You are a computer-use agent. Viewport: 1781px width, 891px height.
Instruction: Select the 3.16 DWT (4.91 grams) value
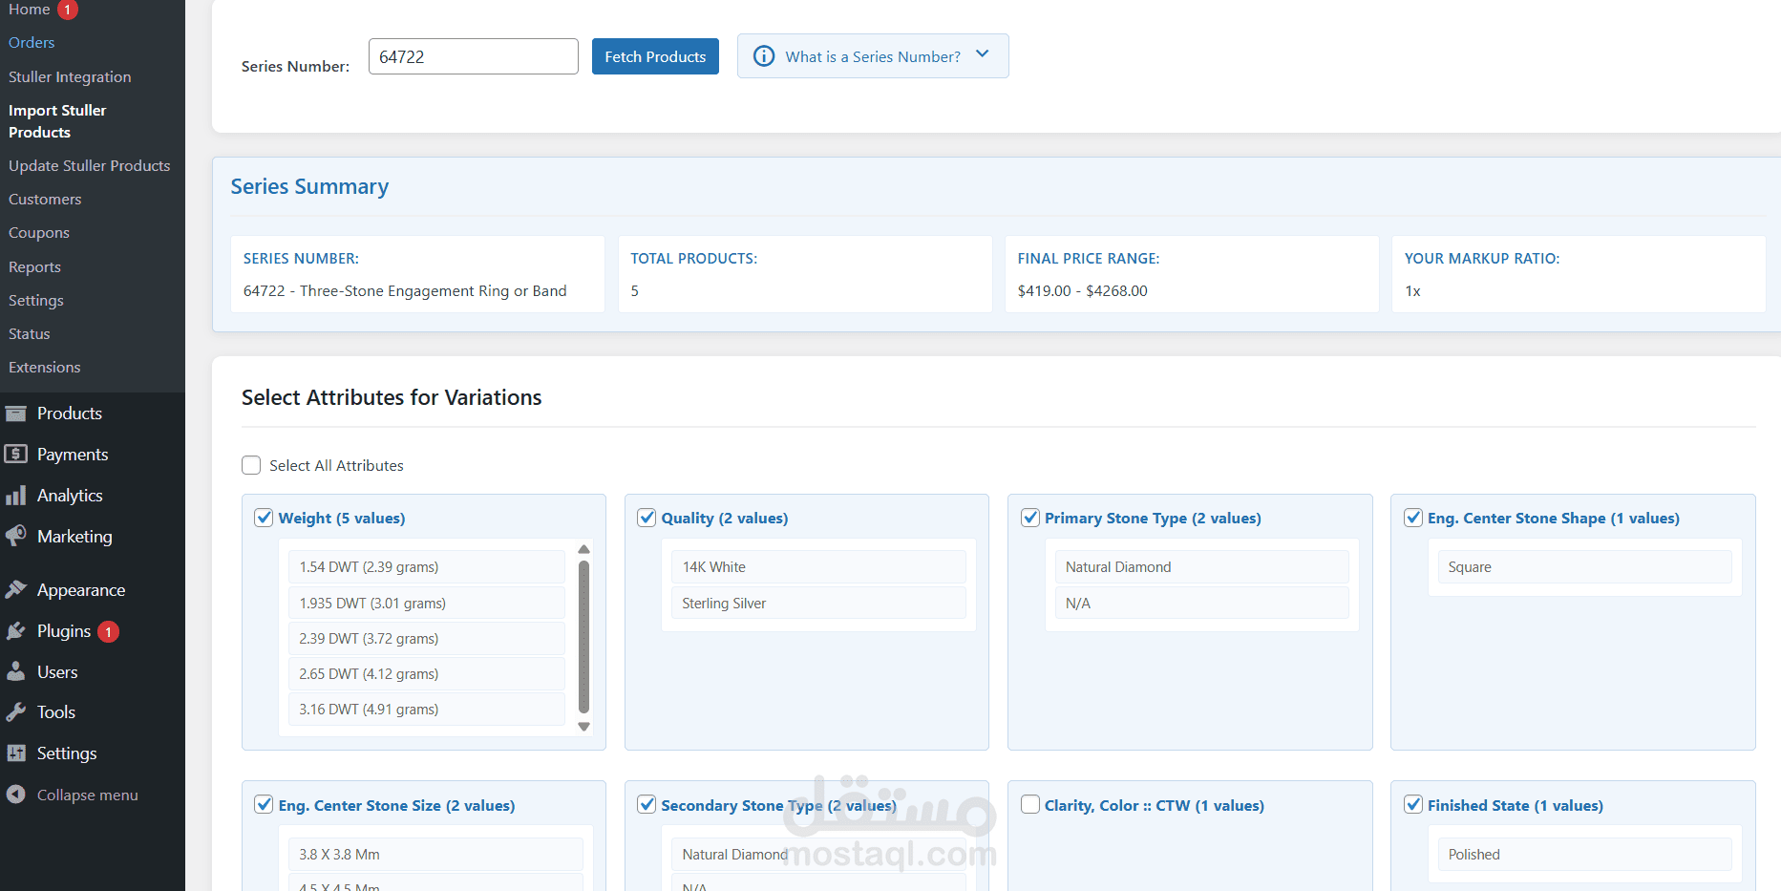[426, 710]
